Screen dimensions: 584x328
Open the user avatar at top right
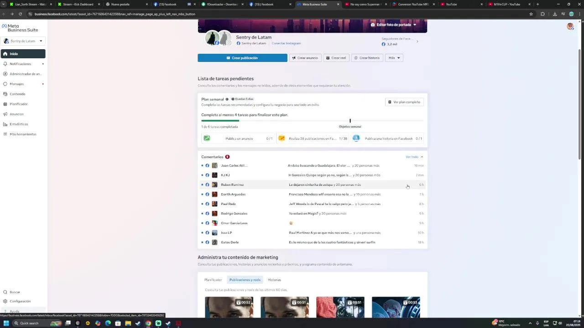click(570, 26)
